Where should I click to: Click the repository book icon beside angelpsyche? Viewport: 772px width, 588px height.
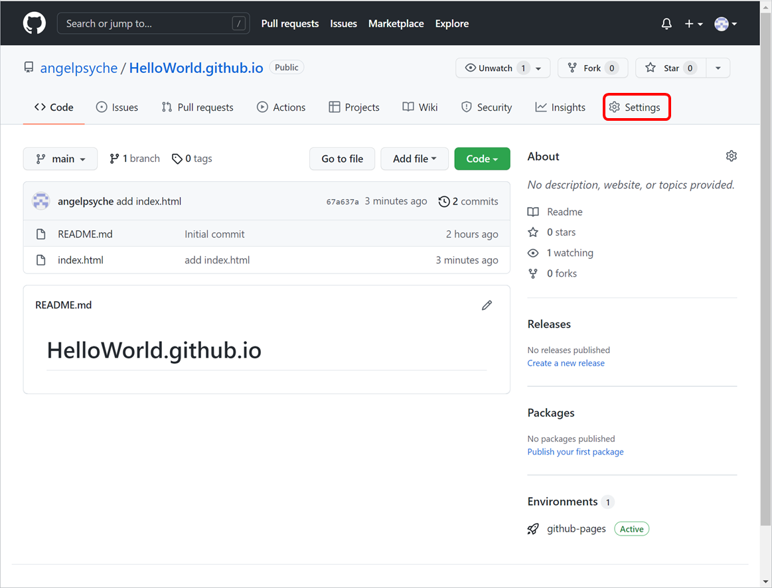tap(29, 68)
